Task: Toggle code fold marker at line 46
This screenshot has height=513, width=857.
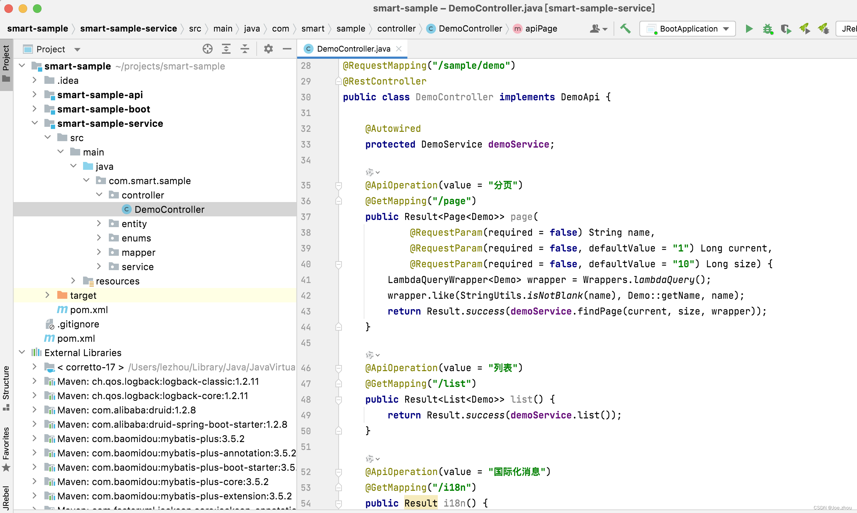Action: [x=339, y=368]
